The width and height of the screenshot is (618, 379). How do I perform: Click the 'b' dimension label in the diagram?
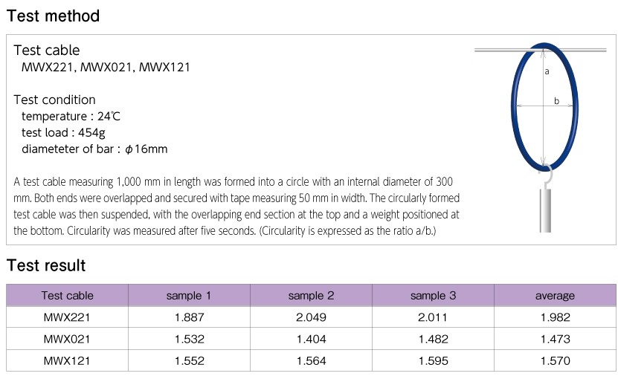click(x=556, y=102)
